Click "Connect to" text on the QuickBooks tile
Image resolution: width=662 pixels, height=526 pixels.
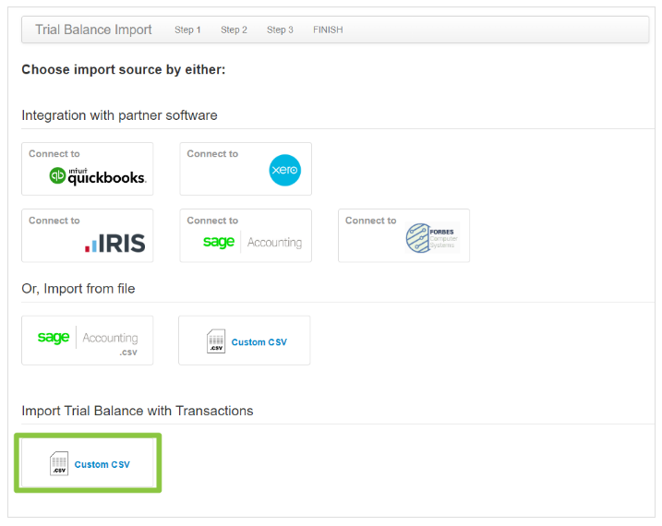click(54, 154)
